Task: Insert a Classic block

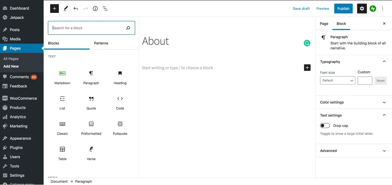Action: tap(62, 128)
